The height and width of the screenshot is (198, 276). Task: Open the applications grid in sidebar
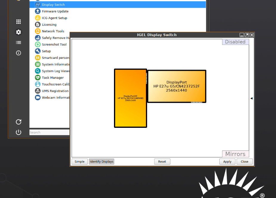(x=18, y=22)
